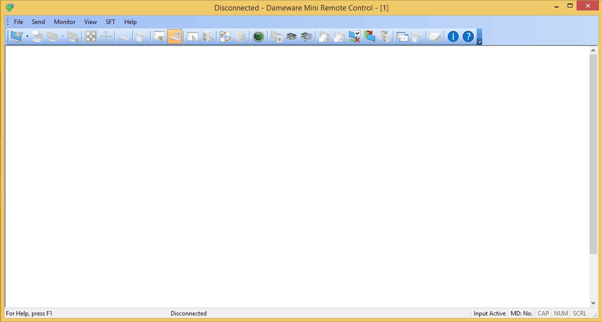The width and height of the screenshot is (602, 322).
Task: Open the SFT menu
Action: [110, 22]
